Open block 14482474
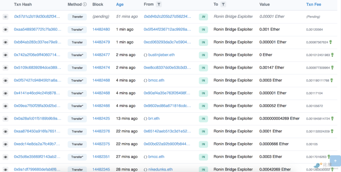The height and width of the screenshot is (172, 341). (x=101, y=68)
